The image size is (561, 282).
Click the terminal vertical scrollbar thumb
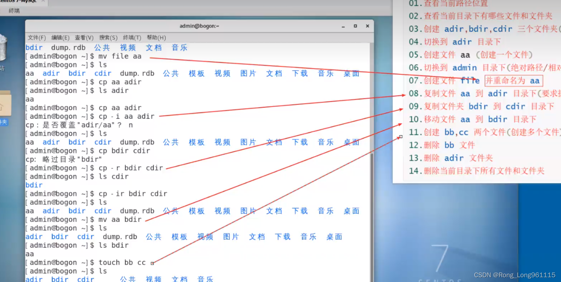tap(372, 217)
